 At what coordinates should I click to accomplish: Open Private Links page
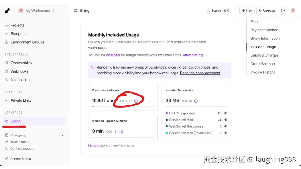pos(21,100)
